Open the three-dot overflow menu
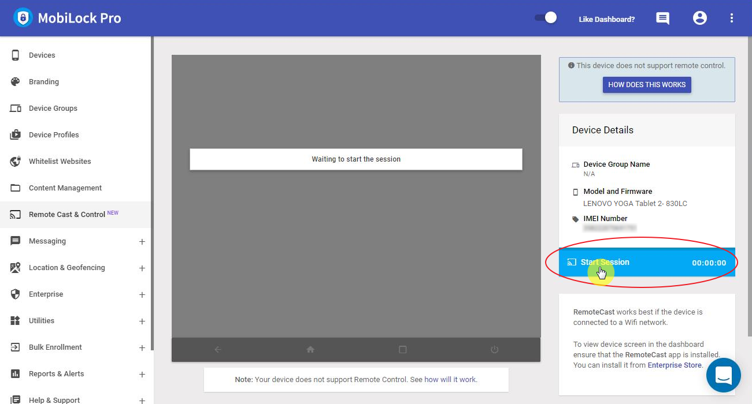This screenshot has height=404, width=752. 732,18
